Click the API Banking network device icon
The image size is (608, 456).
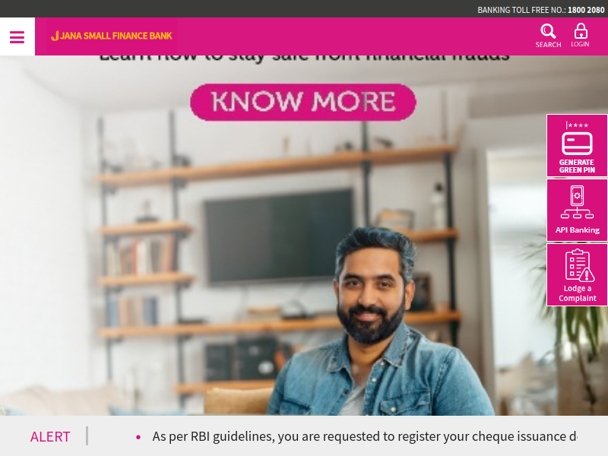[x=577, y=202]
